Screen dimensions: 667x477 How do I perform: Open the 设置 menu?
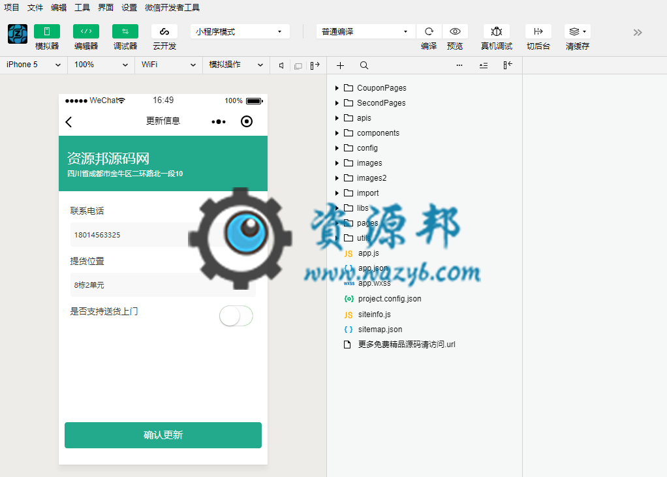tap(129, 7)
